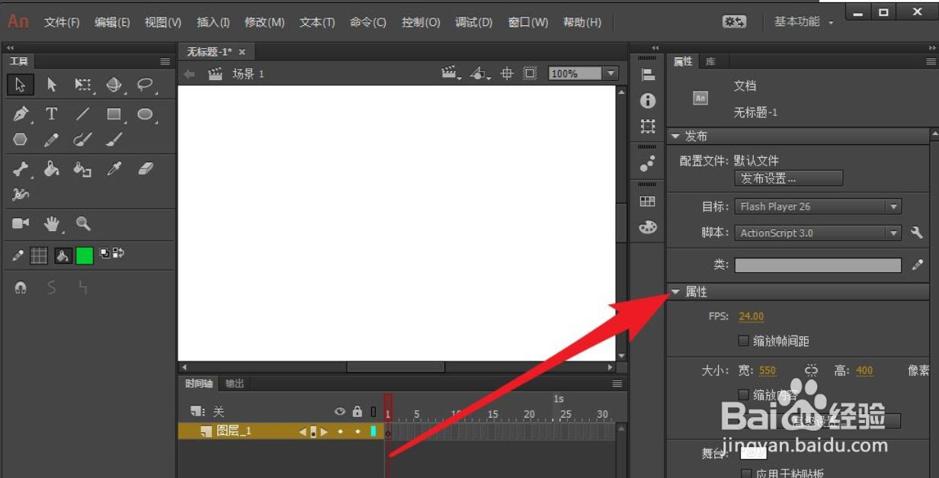Toggle visibility of layer 图层_1
The image size is (939, 478).
click(340, 431)
